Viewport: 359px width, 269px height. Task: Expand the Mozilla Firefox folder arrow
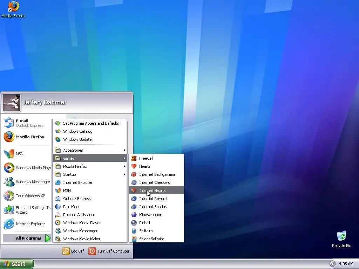(124, 166)
